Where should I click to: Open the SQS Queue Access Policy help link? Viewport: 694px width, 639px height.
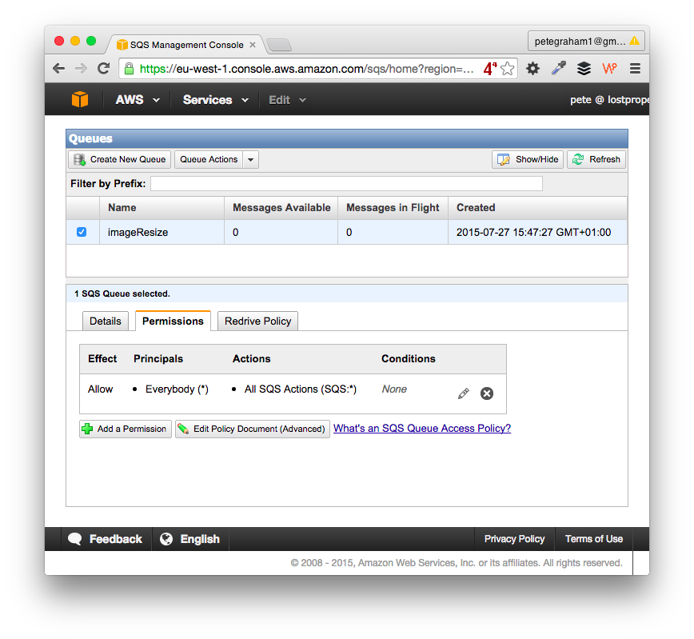click(x=421, y=429)
